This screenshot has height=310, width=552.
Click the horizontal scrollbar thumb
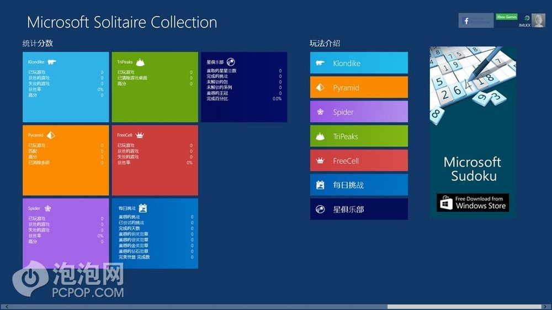point(464,307)
